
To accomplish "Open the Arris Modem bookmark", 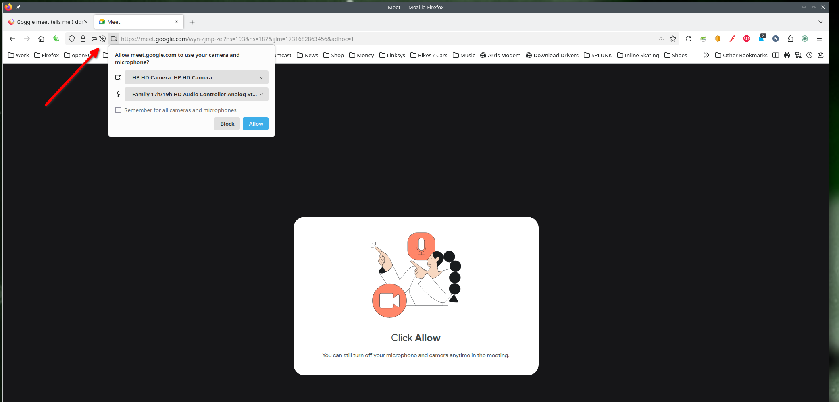I will (500, 55).
